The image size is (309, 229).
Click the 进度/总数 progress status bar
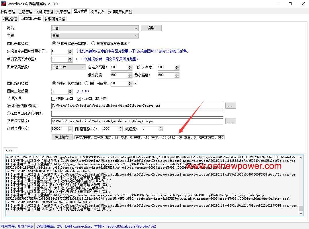pos(149,137)
